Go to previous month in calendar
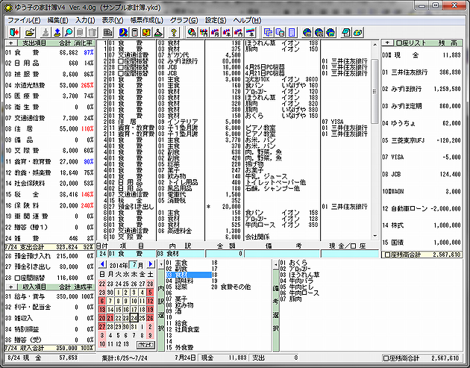This screenshot has width=470, height=368. point(104,264)
